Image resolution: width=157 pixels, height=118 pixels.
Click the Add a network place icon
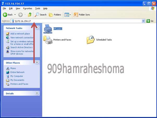pyautogui.click(x=8, y=34)
